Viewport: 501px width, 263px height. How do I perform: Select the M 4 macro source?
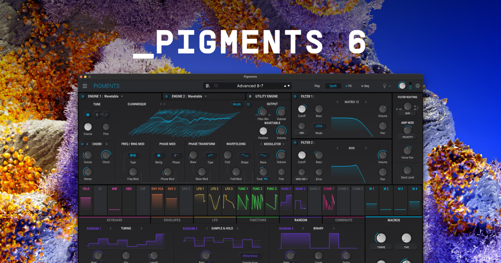point(415,200)
